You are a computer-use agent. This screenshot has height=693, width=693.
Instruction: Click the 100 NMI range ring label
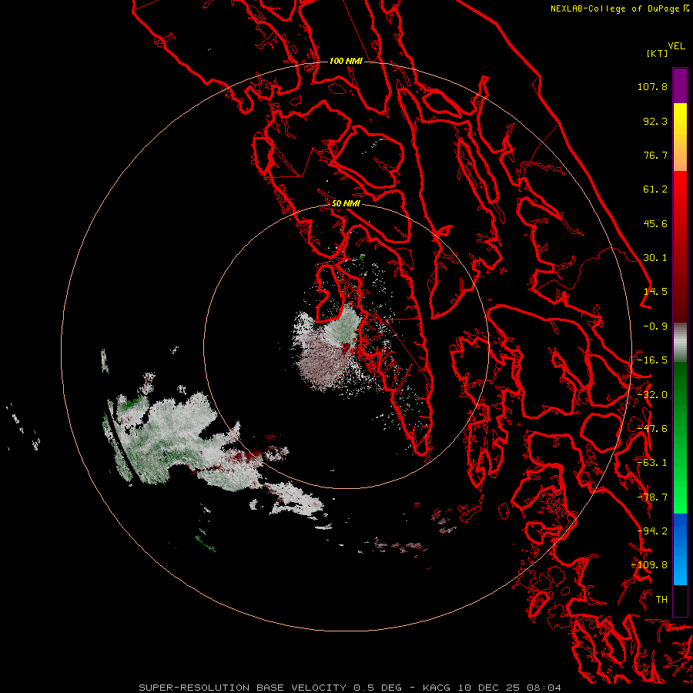tap(346, 61)
